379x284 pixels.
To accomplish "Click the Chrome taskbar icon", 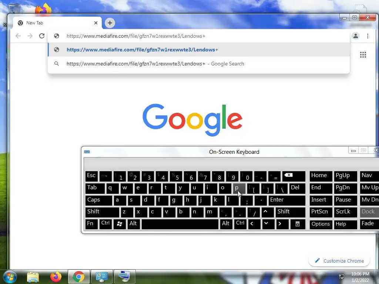I will click(79, 277).
